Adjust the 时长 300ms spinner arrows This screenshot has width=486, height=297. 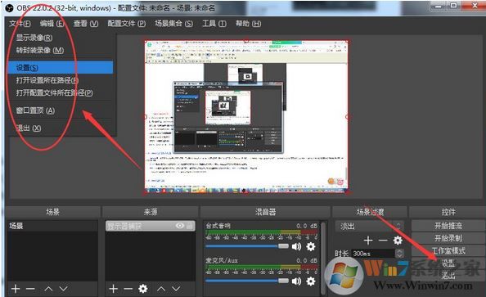point(399,254)
